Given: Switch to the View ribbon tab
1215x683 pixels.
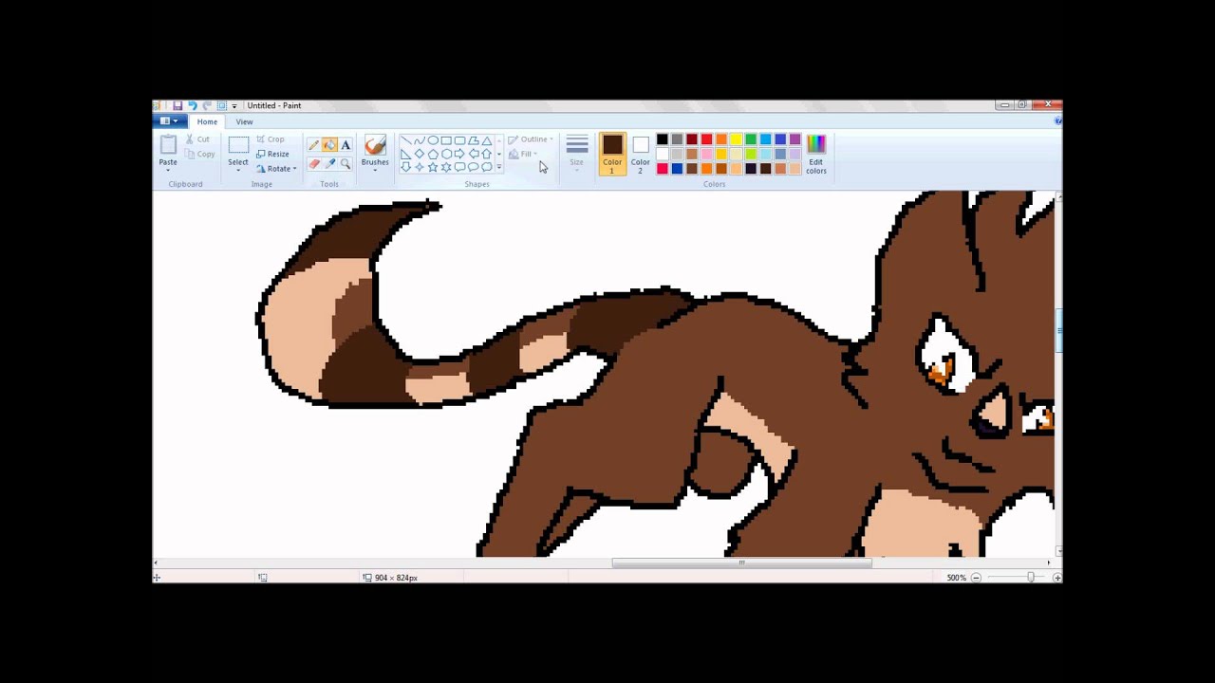Looking at the screenshot, I should click(x=244, y=121).
